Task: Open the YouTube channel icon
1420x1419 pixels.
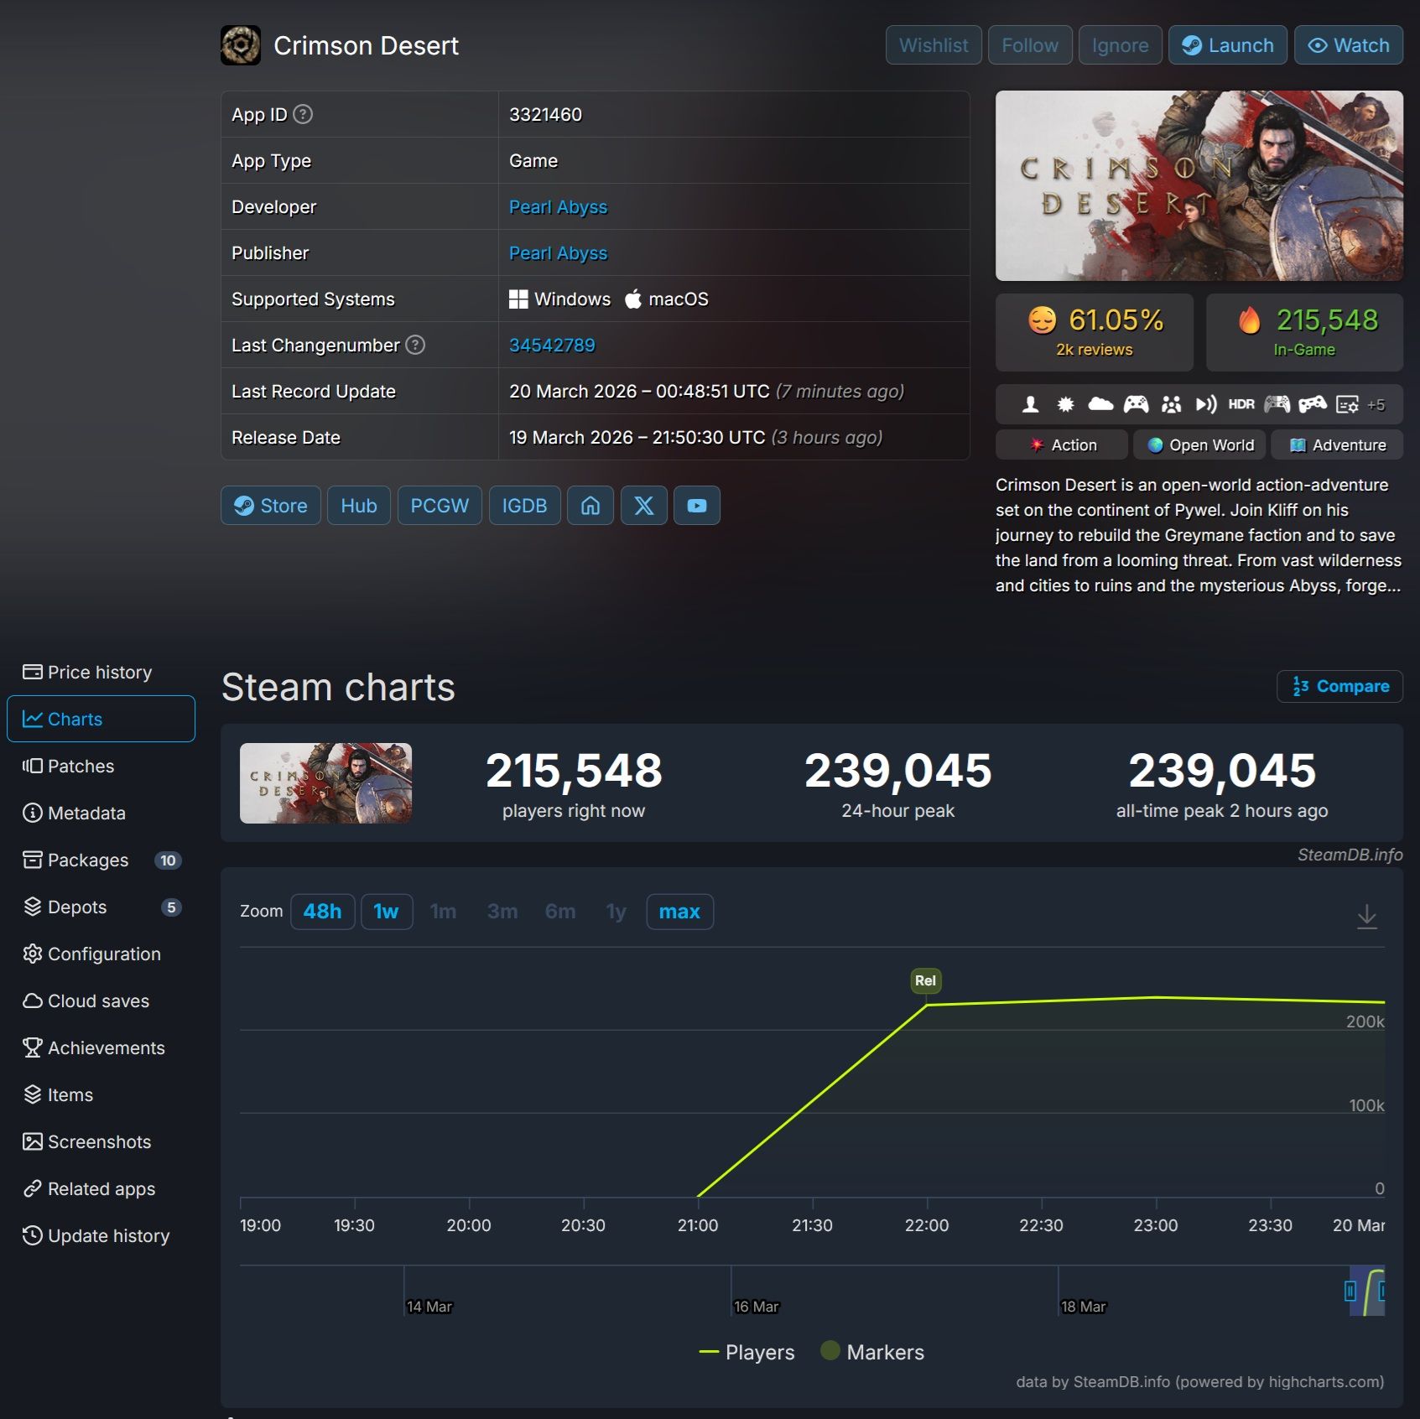Action: (697, 505)
